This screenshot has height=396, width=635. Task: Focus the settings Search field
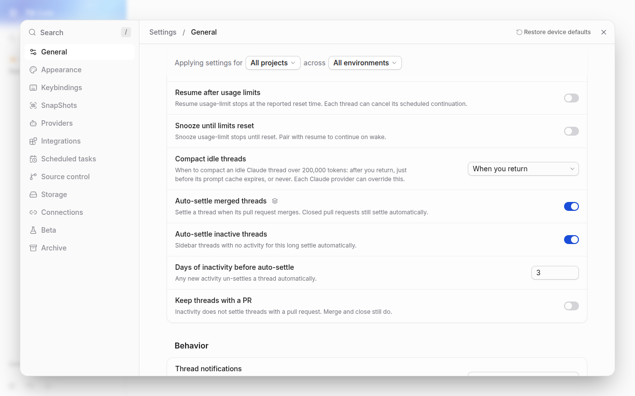[79, 33]
